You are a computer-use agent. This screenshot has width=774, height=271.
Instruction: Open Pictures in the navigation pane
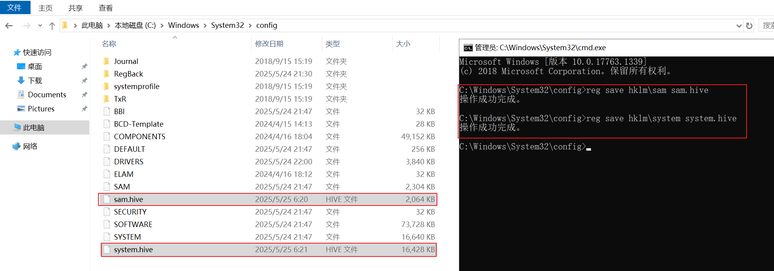[41, 109]
